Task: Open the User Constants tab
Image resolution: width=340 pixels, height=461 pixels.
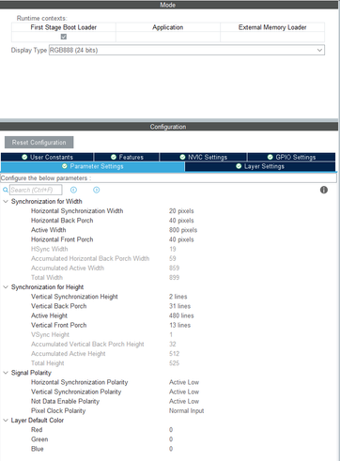Action: coord(47,157)
